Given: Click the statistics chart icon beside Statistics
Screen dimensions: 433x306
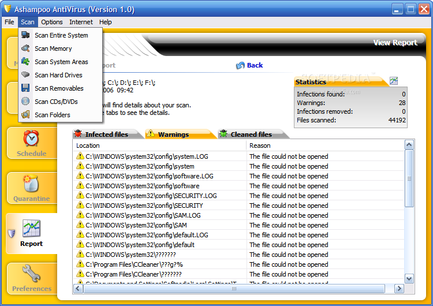Looking at the screenshot, I should point(394,81).
